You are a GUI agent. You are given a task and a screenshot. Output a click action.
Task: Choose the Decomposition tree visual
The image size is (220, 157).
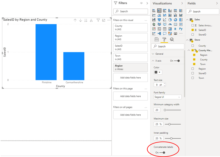click(159, 34)
